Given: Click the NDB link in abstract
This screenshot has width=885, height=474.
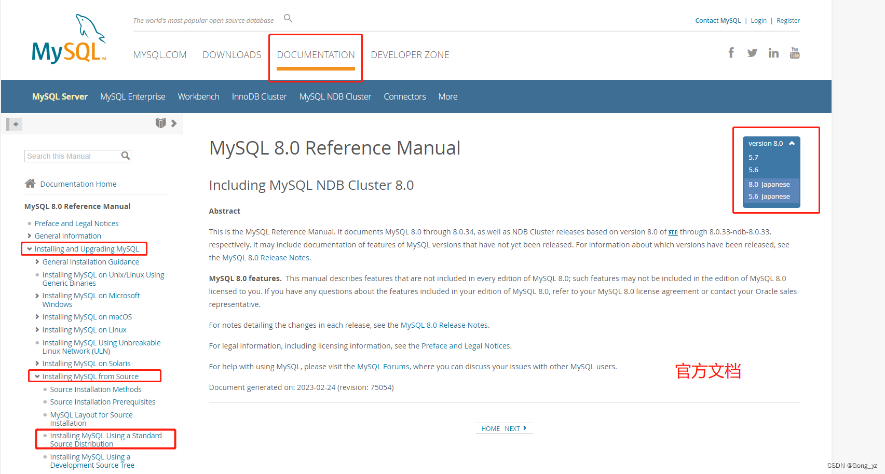Looking at the screenshot, I should [673, 232].
